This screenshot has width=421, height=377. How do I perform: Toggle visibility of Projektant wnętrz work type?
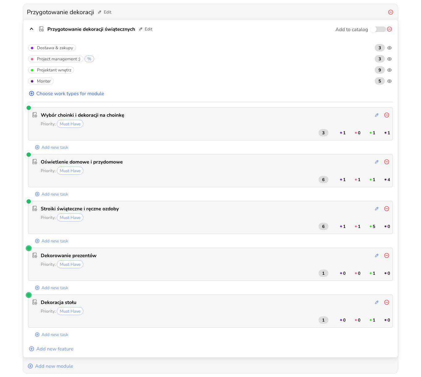[390, 70]
